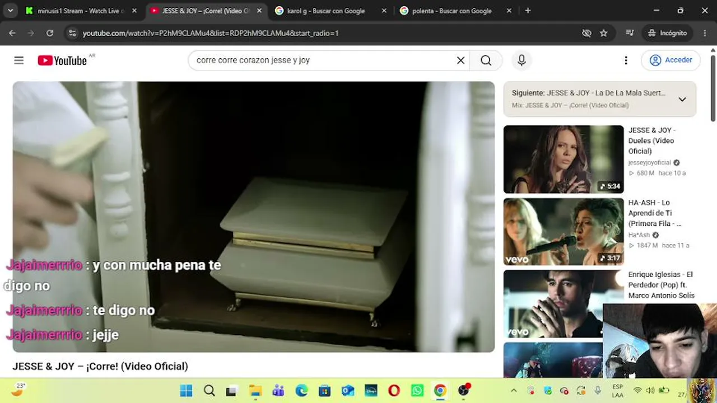This screenshot has width=717, height=403.
Task: Click the Acceder sign-in button
Action: coord(671,60)
